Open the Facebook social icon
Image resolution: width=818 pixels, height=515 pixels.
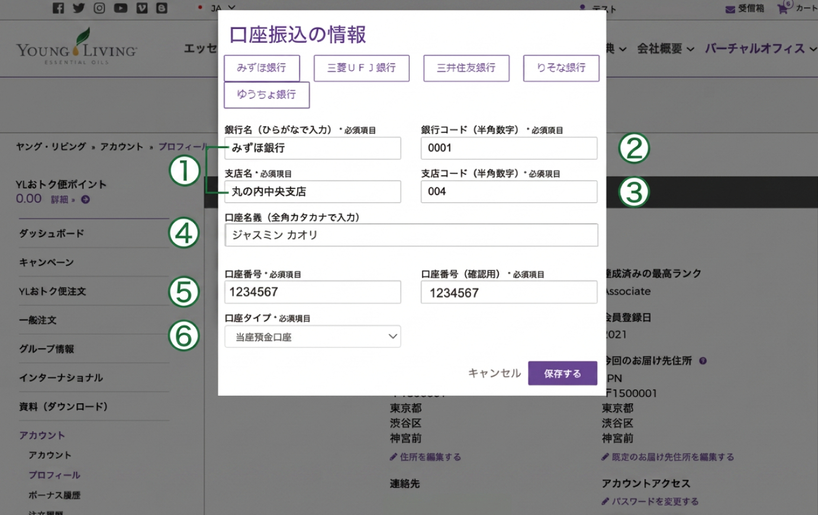point(58,8)
